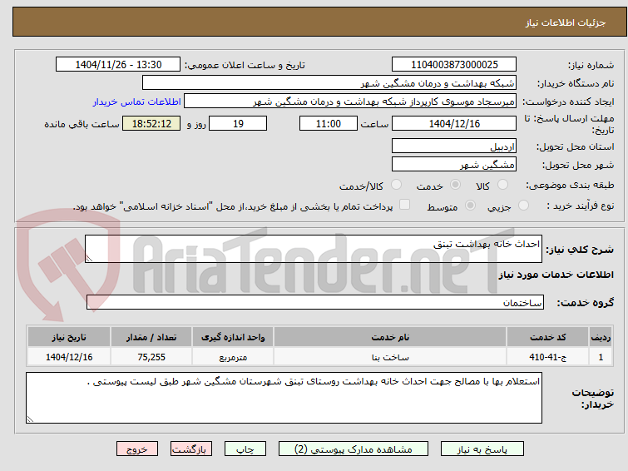Click the پاسخ به نیاز button

point(482,449)
